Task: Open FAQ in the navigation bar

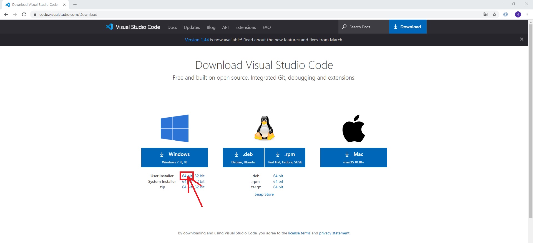Action: (x=267, y=27)
